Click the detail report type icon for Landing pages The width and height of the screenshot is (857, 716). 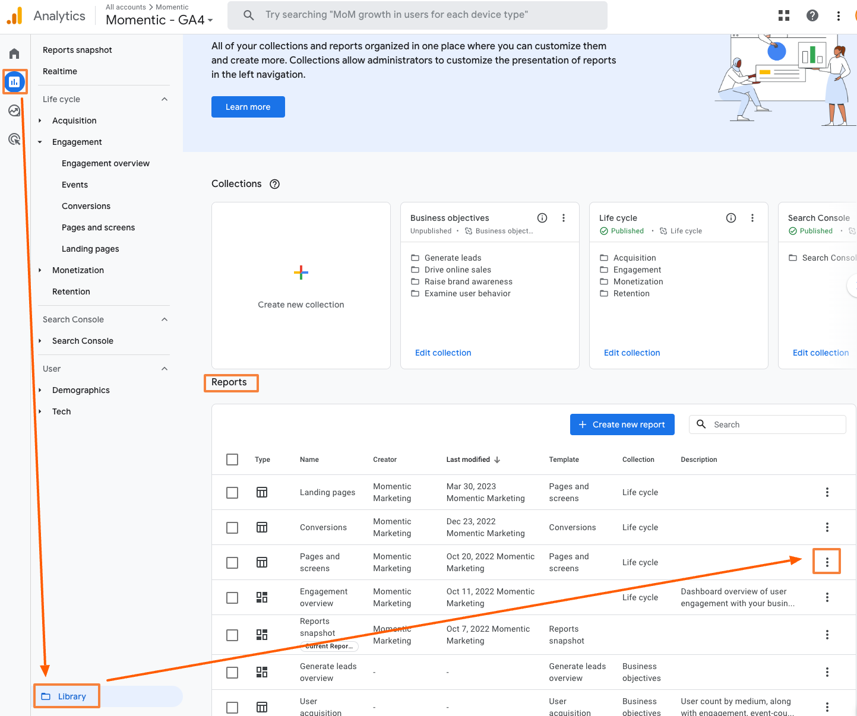click(262, 492)
